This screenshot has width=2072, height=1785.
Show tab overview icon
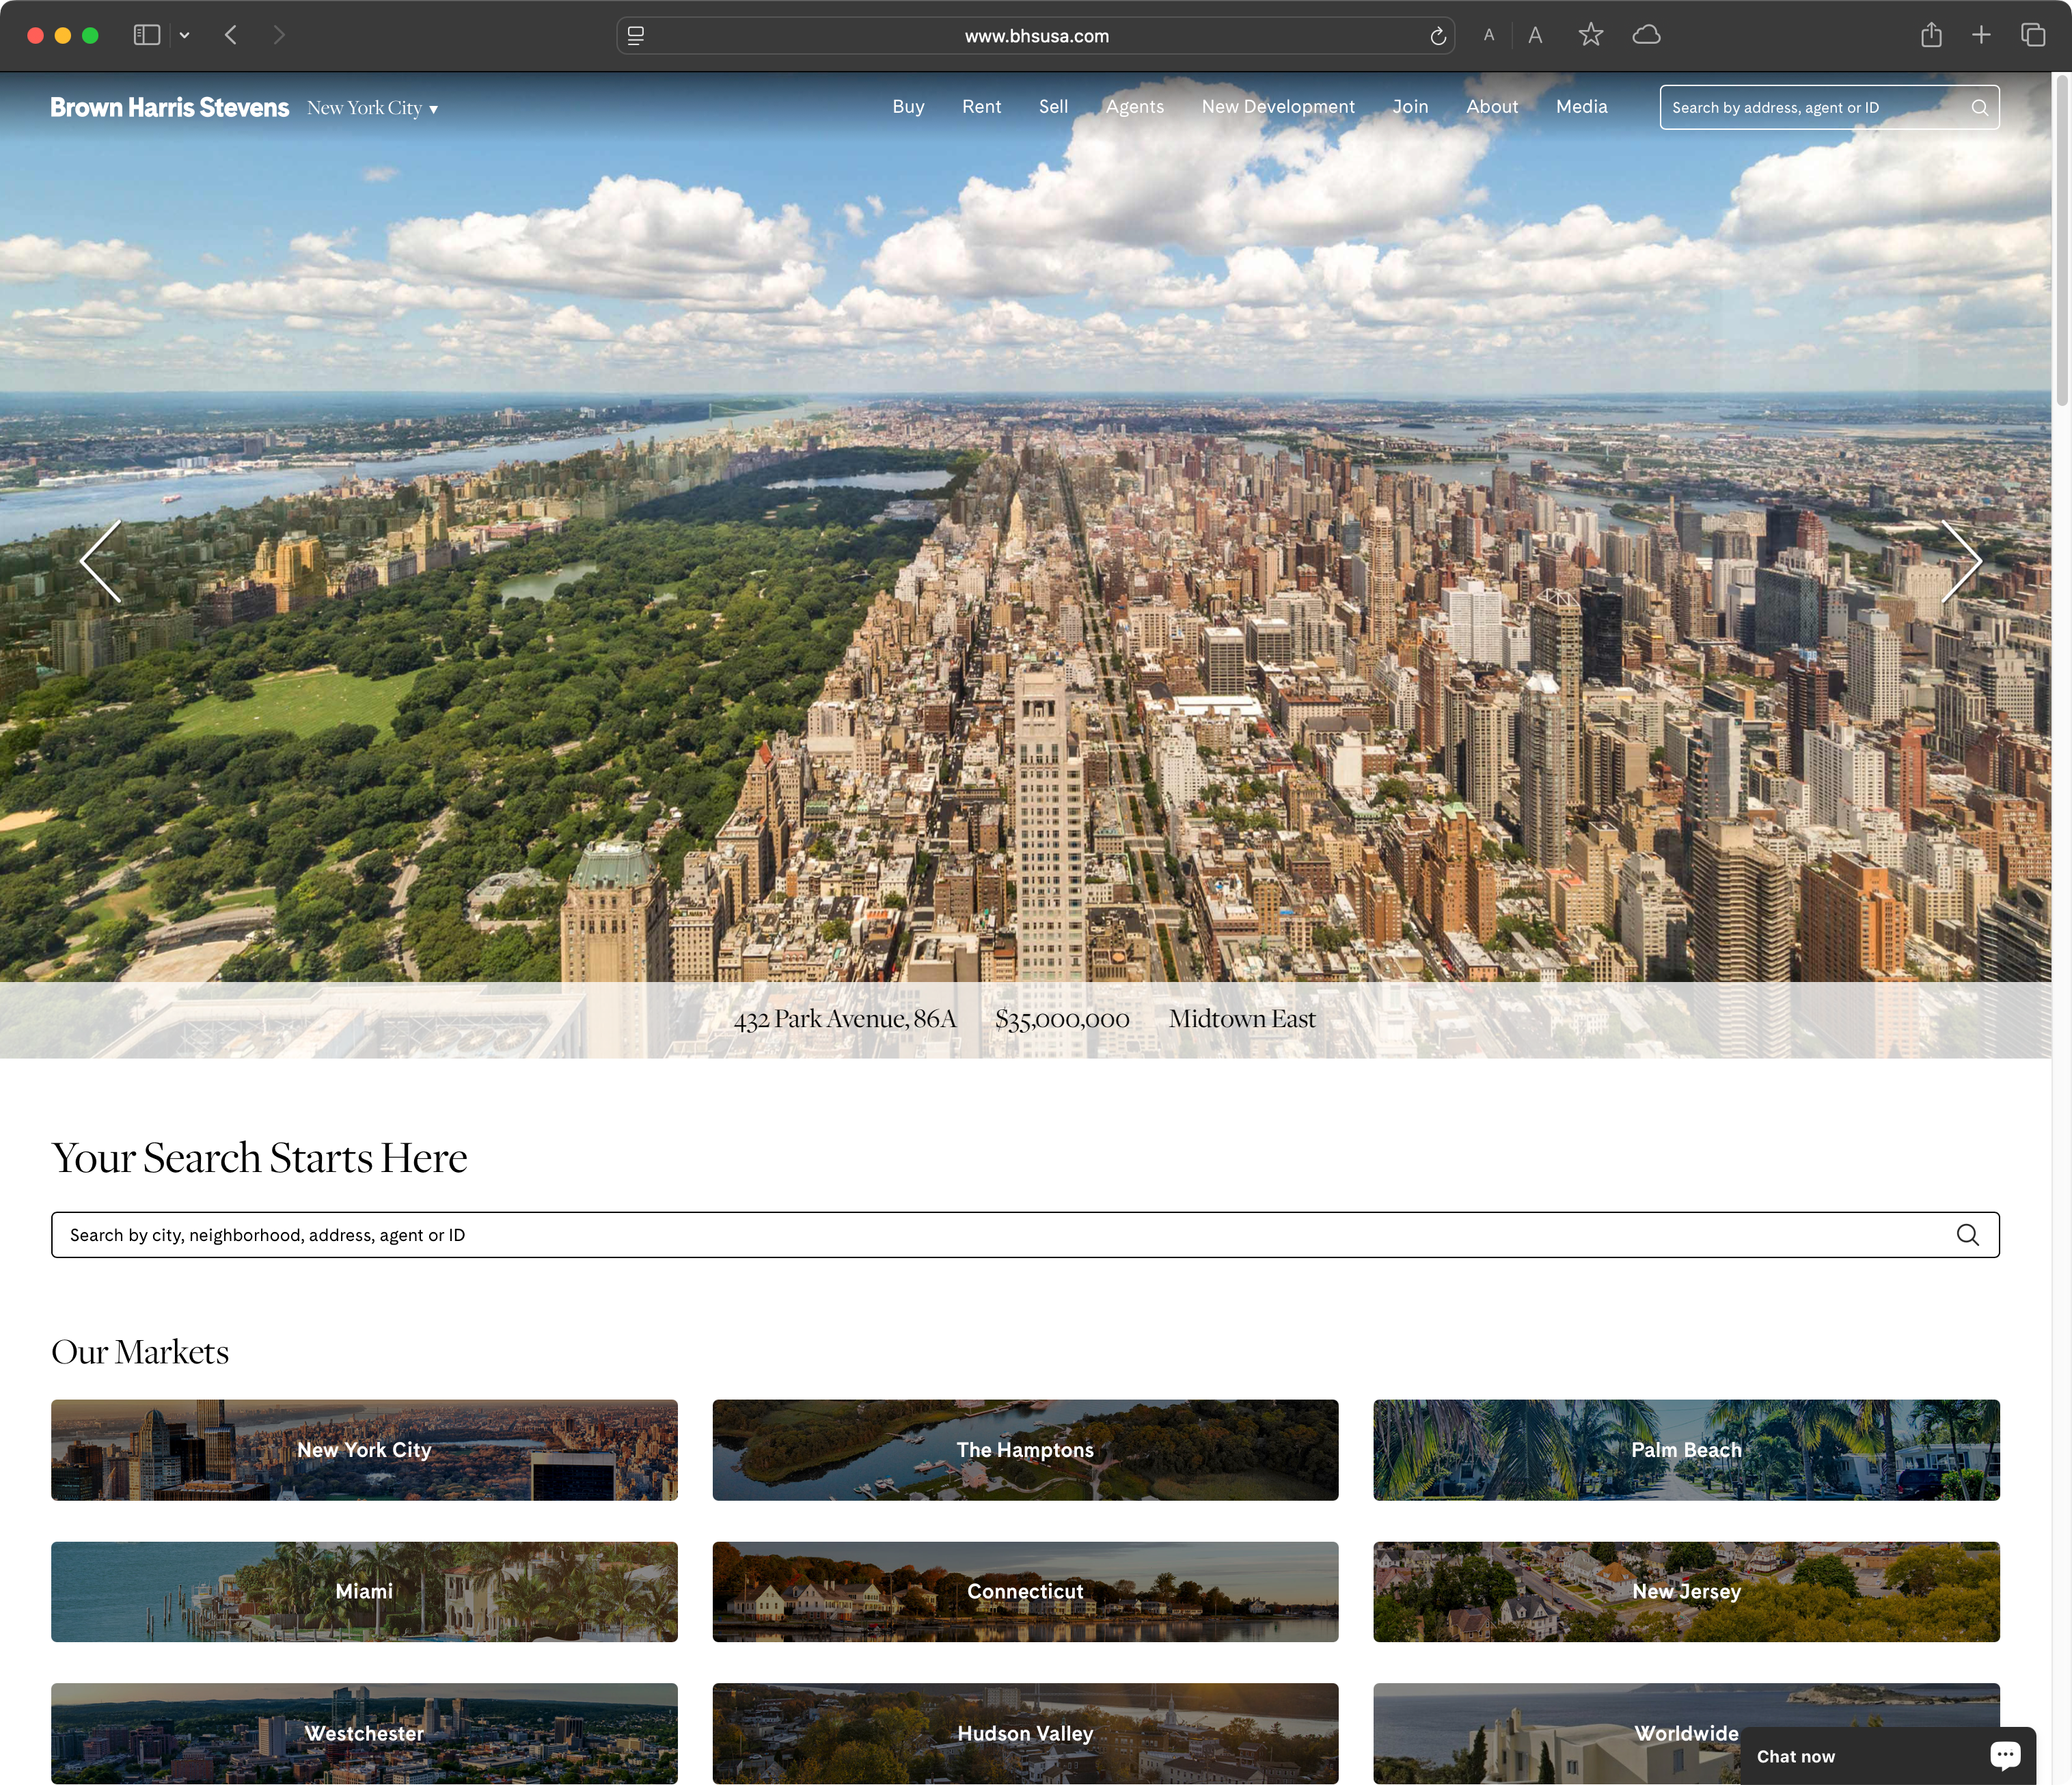click(2032, 35)
